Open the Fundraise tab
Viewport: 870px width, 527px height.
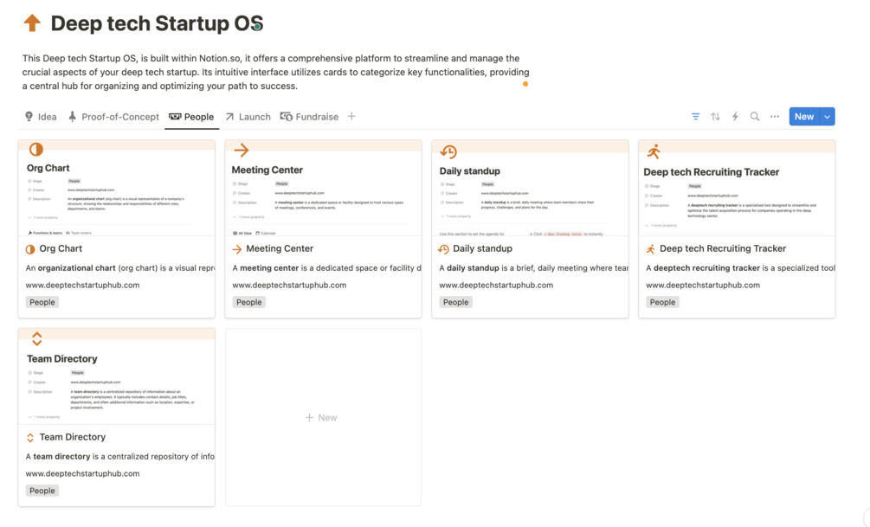[309, 117]
